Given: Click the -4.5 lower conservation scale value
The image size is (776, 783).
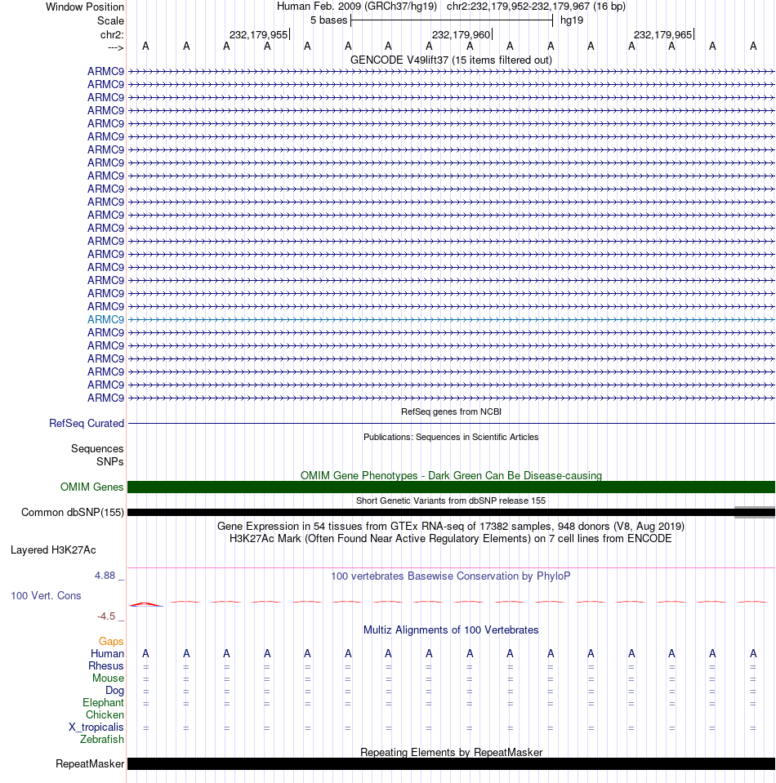Looking at the screenshot, I should click(x=106, y=616).
